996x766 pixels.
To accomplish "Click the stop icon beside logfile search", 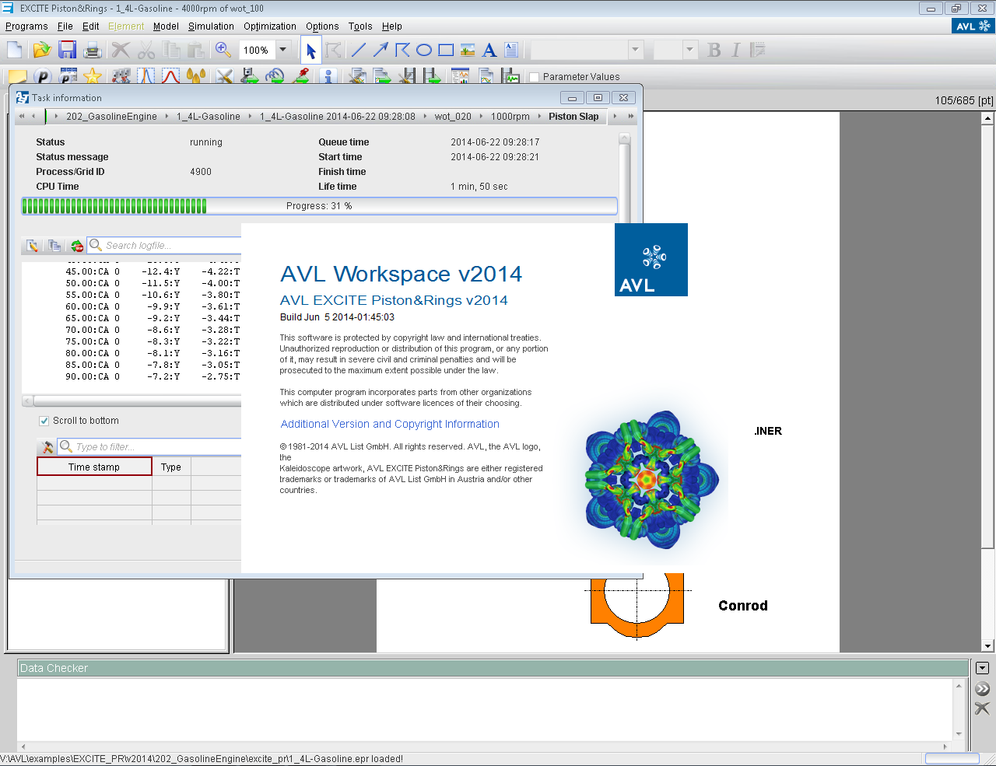I will pyautogui.click(x=76, y=246).
